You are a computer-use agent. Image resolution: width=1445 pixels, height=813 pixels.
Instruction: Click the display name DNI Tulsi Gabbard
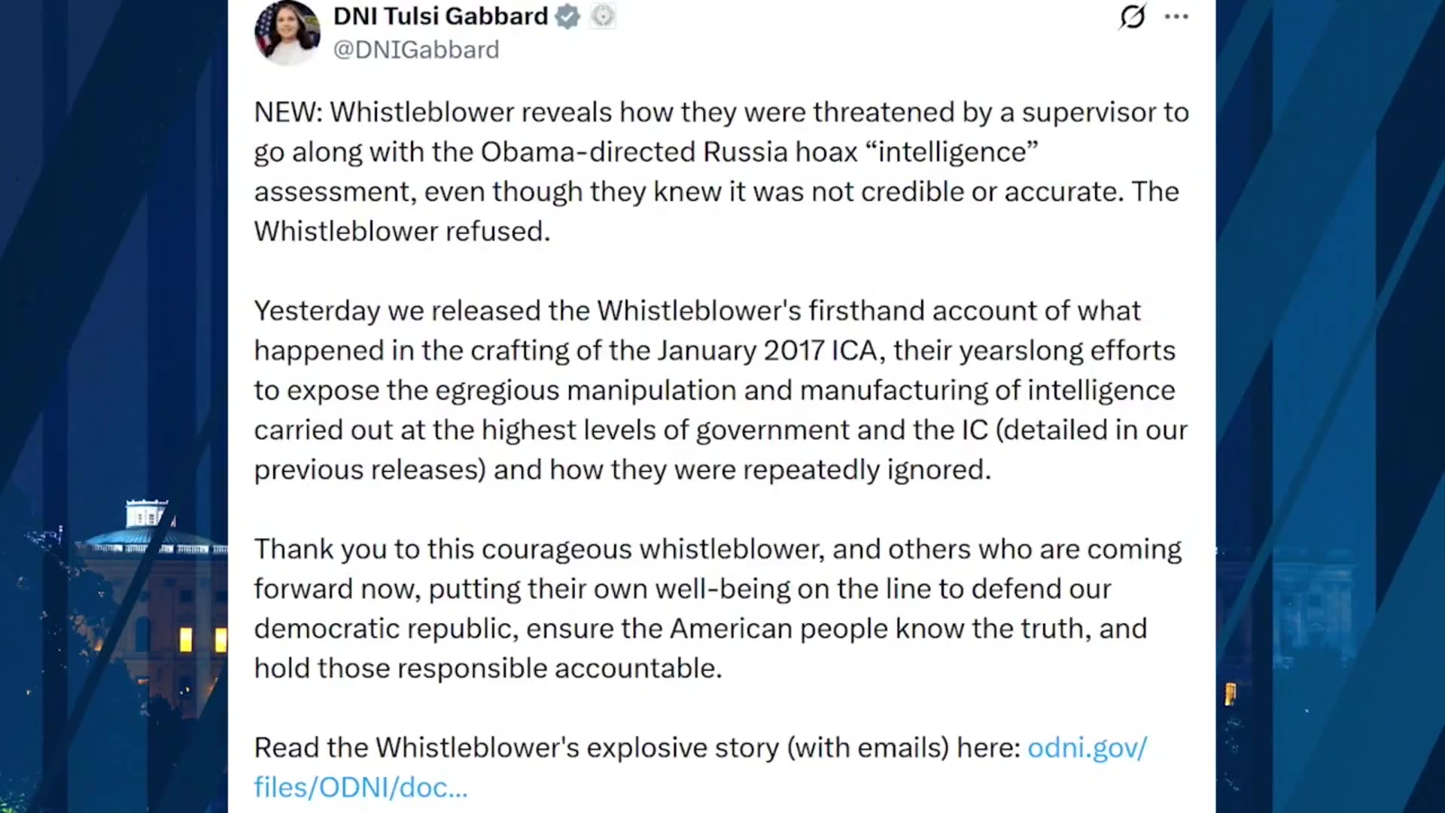(440, 16)
